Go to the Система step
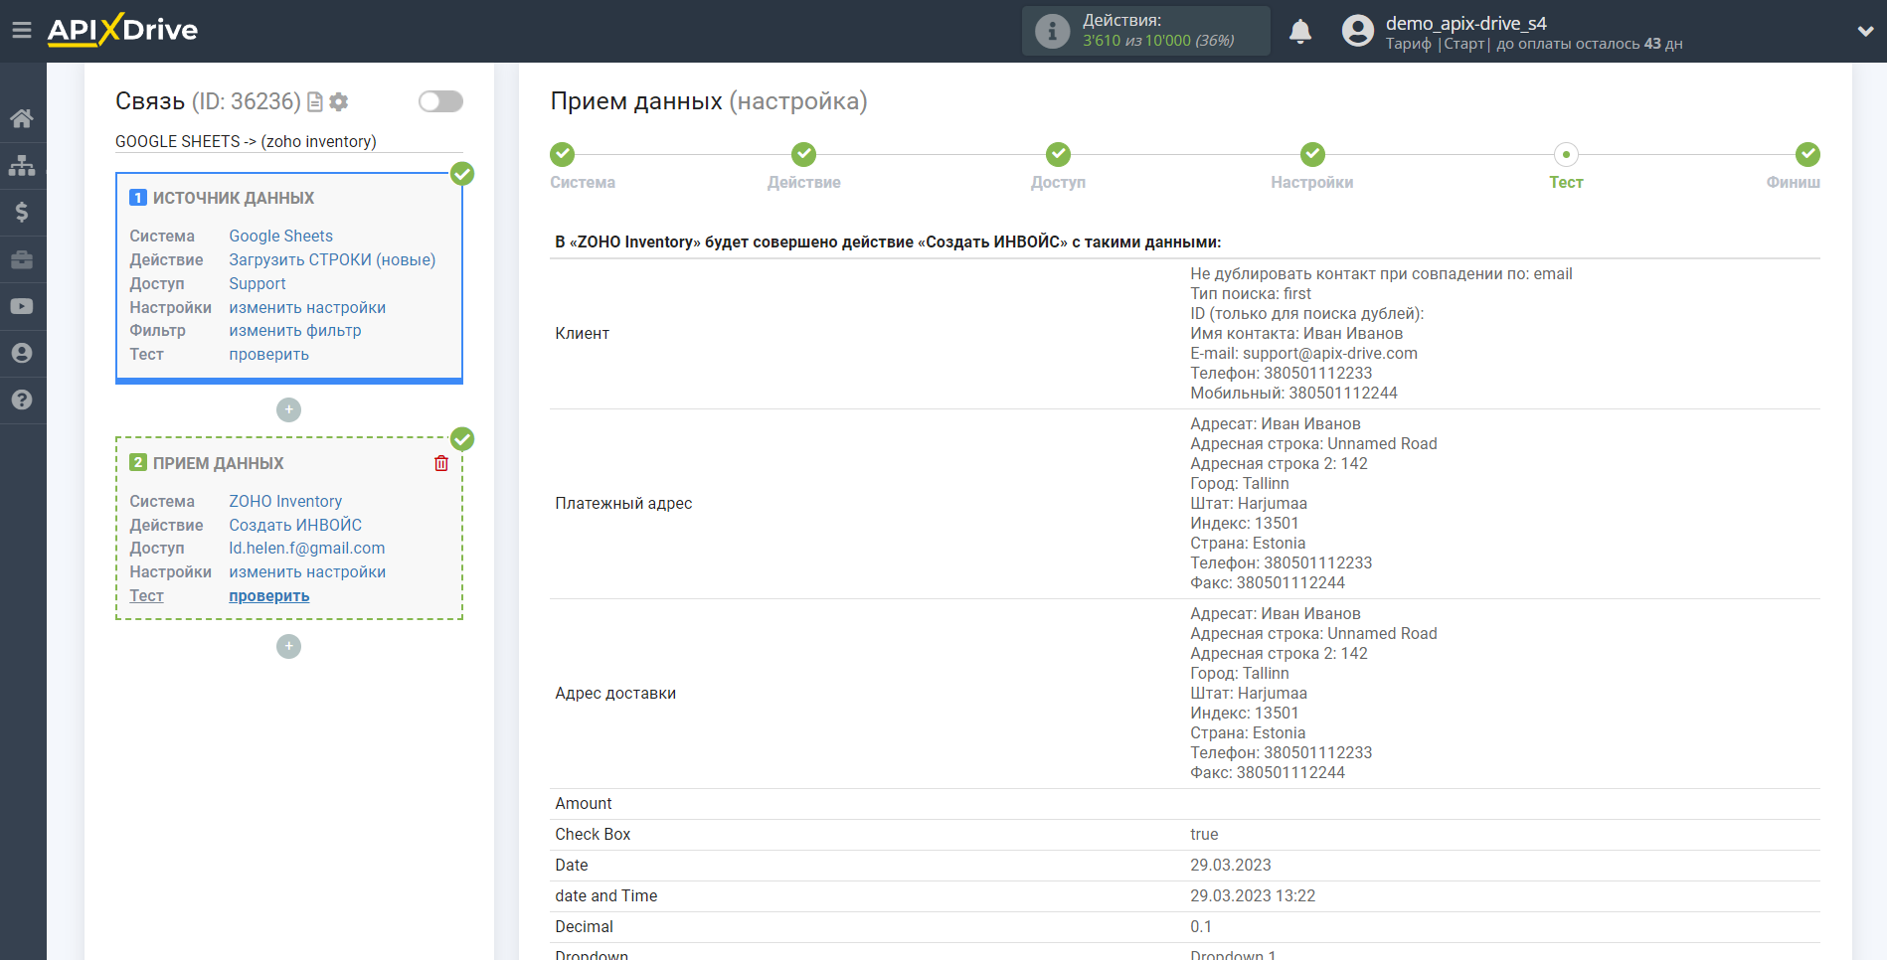This screenshot has width=1887, height=960. tap(563, 154)
